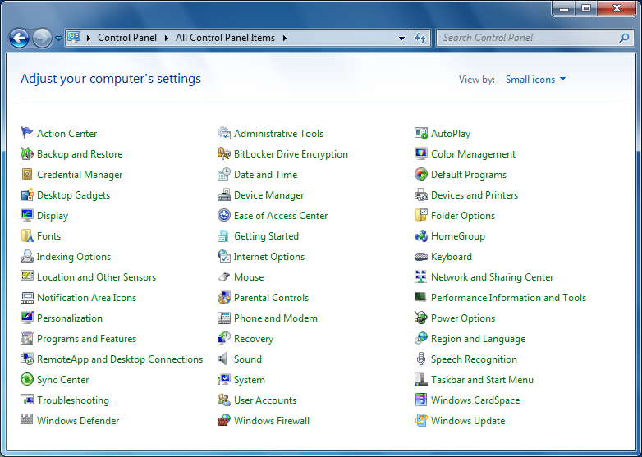This screenshot has height=457, width=642.
Task: Open Network and Sharing Center link
Action: tap(492, 277)
